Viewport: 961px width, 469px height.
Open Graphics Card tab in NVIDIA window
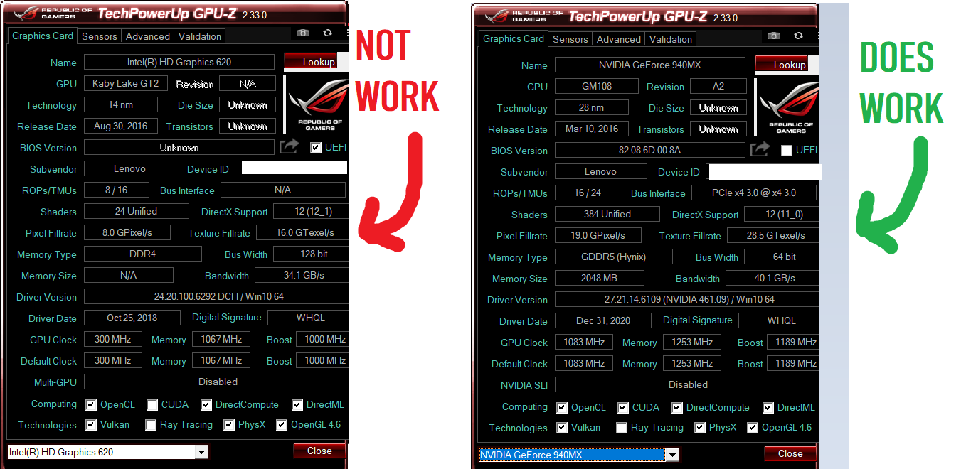(x=514, y=38)
